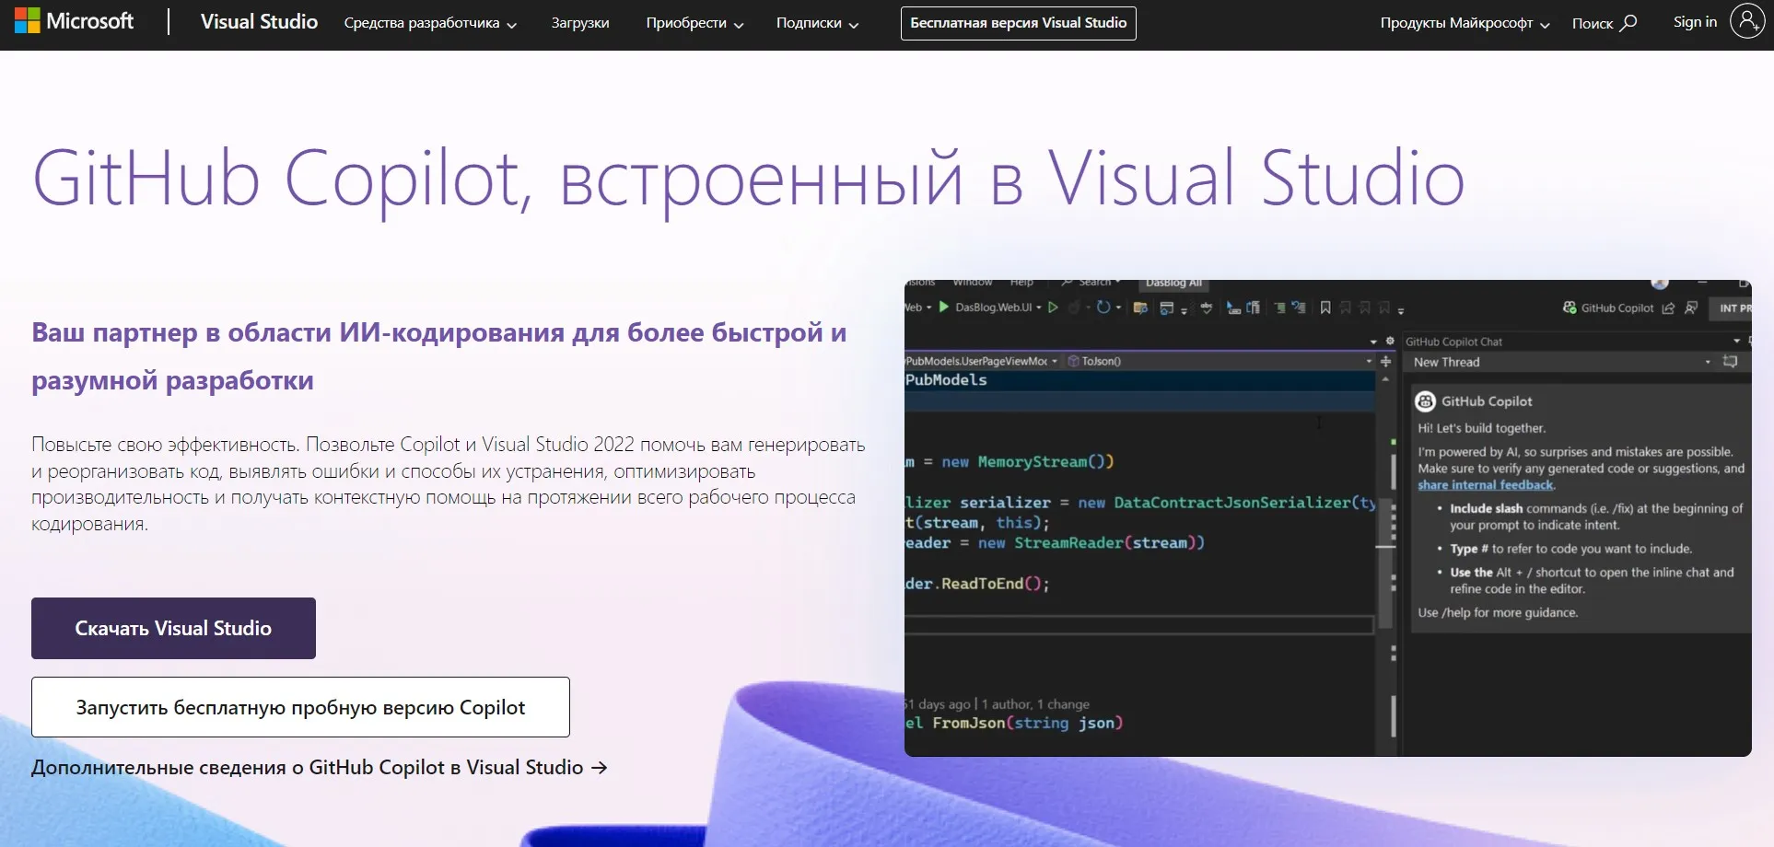Viewport: 1774px width, 847px height.
Task: Open the Visual Studio Copilot preview image
Action: 1327,517
